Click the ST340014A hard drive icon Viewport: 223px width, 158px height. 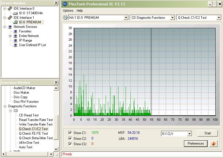tap(15, 13)
